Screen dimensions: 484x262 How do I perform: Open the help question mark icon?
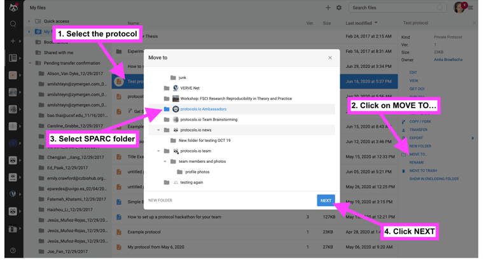point(13,251)
